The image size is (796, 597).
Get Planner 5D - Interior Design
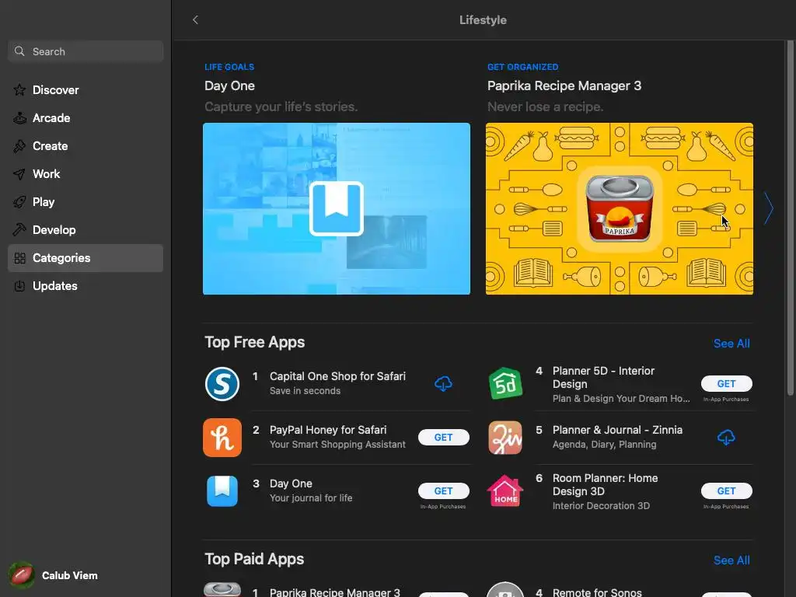[726, 384]
